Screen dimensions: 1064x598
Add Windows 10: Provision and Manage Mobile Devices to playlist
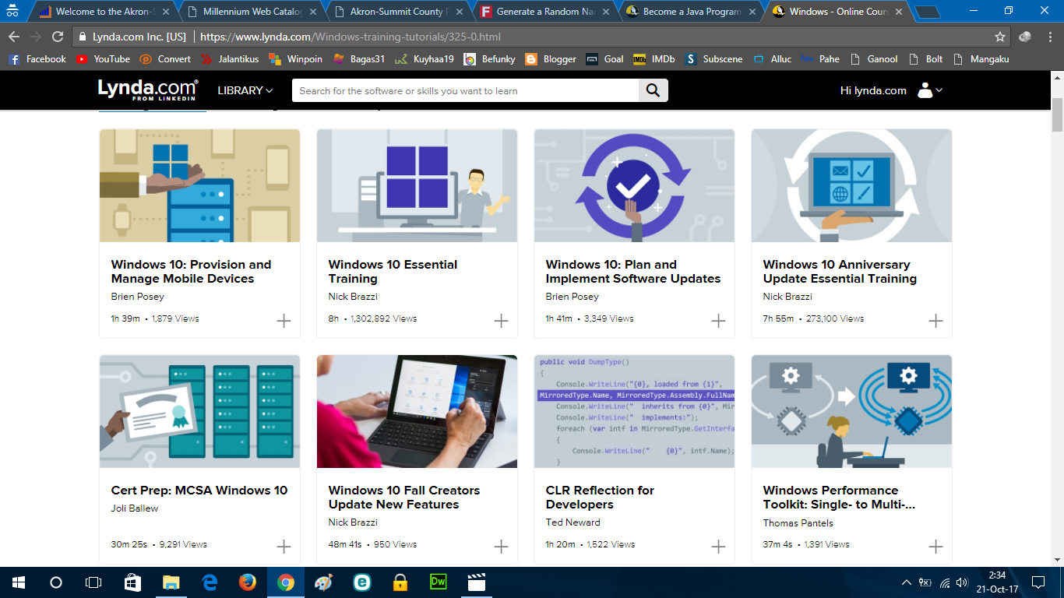click(284, 320)
